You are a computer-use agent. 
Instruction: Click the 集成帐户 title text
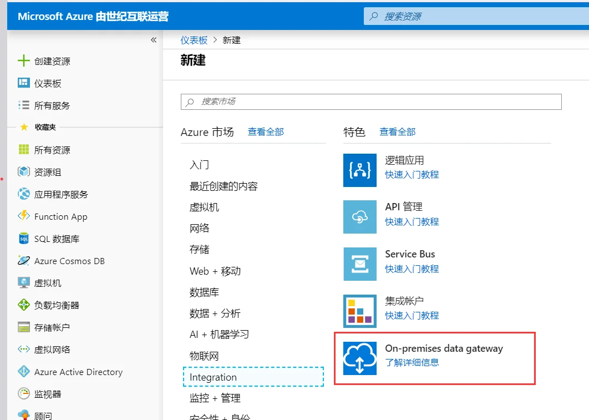point(404,301)
